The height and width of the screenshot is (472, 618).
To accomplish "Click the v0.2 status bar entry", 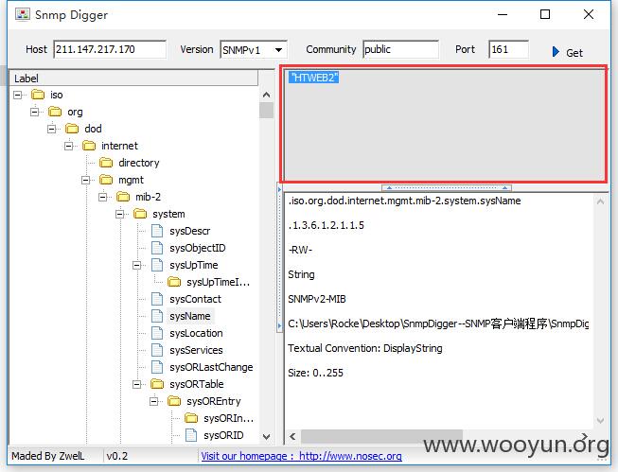I will (117, 456).
